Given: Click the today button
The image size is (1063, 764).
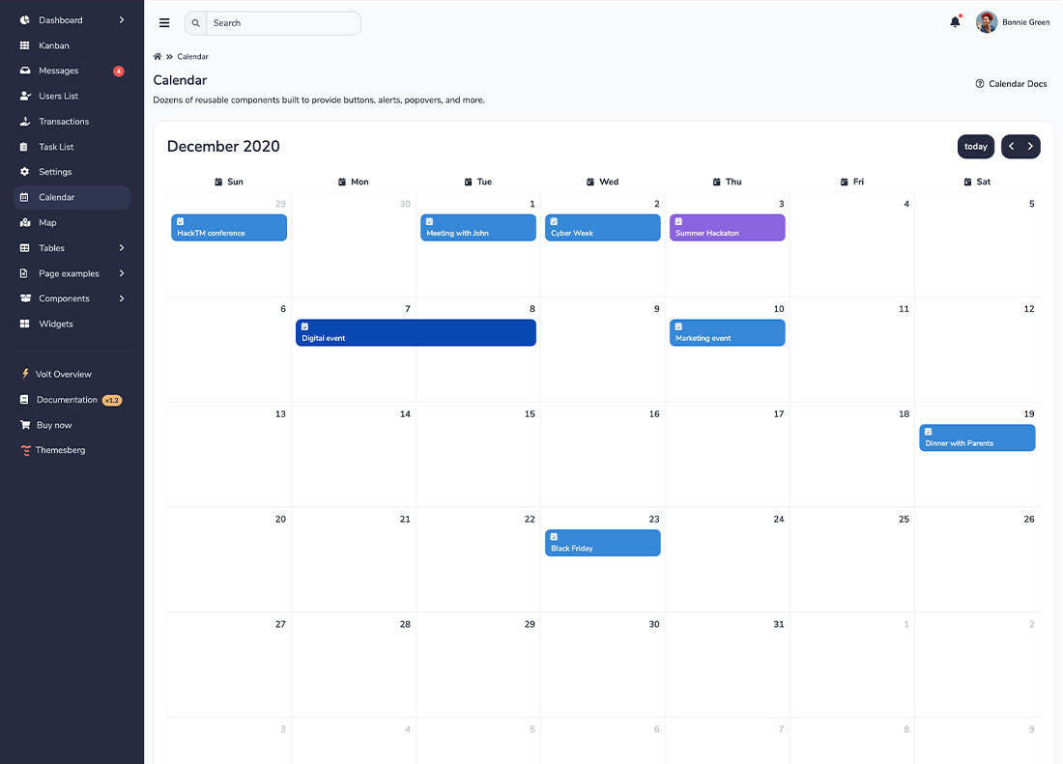Looking at the screenshot, I should click(x=976, y=146).
